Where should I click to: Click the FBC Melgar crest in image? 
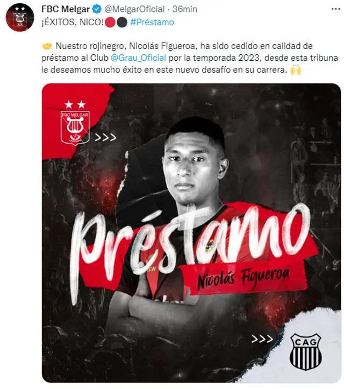click(x=75, y=123)
